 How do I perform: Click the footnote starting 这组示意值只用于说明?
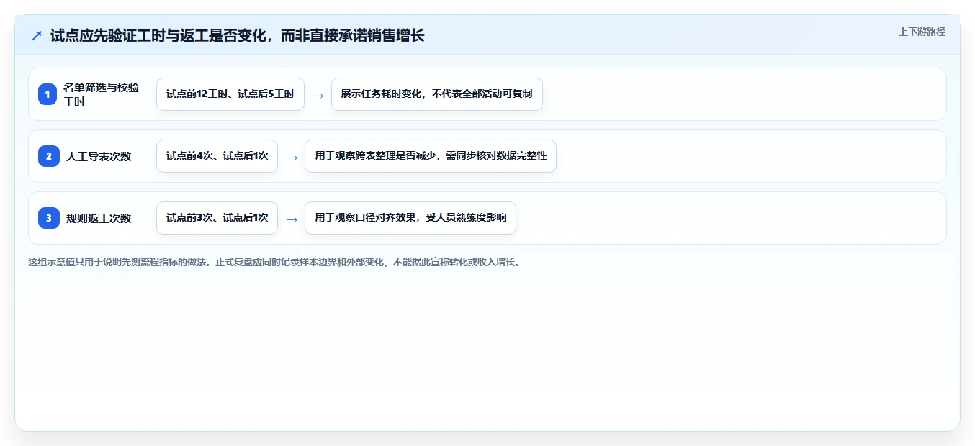(274, 262)
